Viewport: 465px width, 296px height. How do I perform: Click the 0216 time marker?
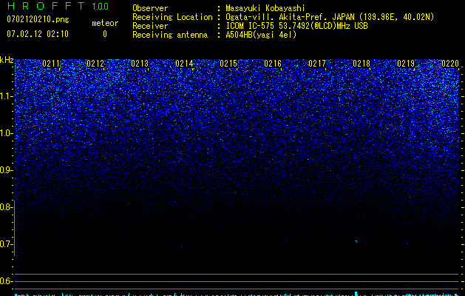click(x=273, y=64)
